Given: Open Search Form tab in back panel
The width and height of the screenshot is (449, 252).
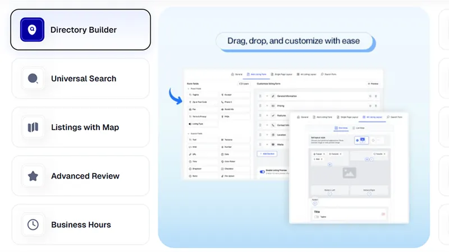Looking at the screenshot, I should click(x=328, y=74).
